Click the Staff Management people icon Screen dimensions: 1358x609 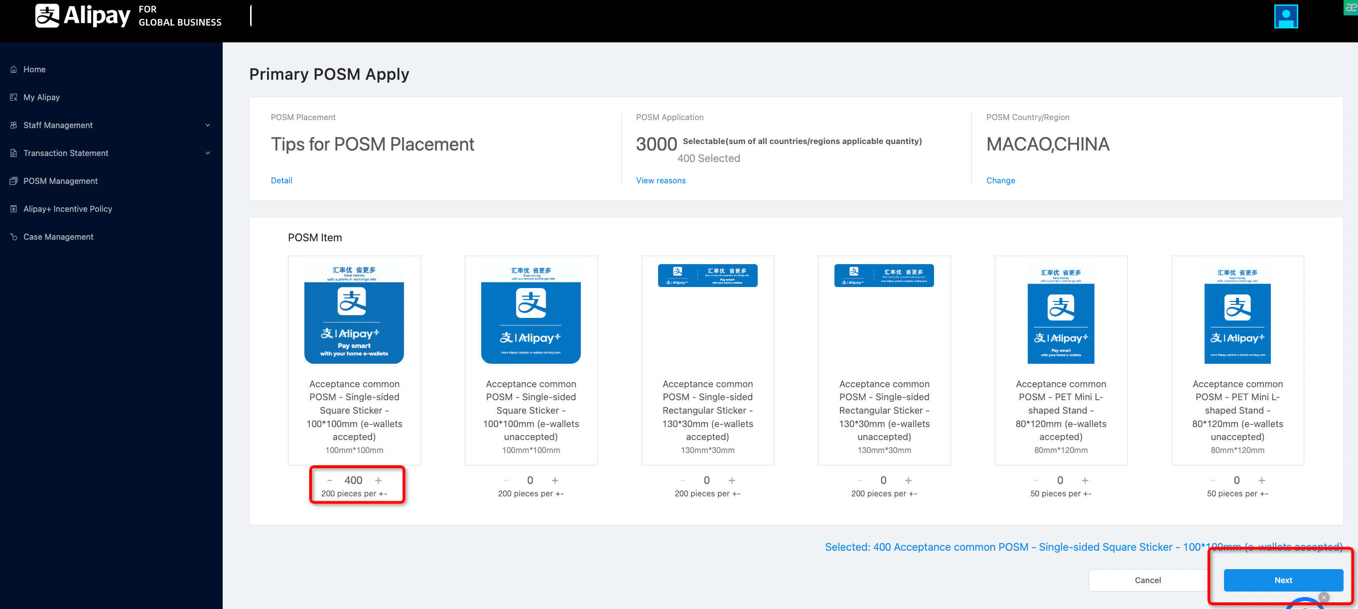coord(13,125)
